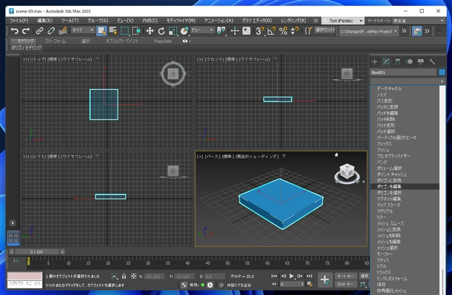
Task: Click the Redo arrow icon
Action: (26, 31)
